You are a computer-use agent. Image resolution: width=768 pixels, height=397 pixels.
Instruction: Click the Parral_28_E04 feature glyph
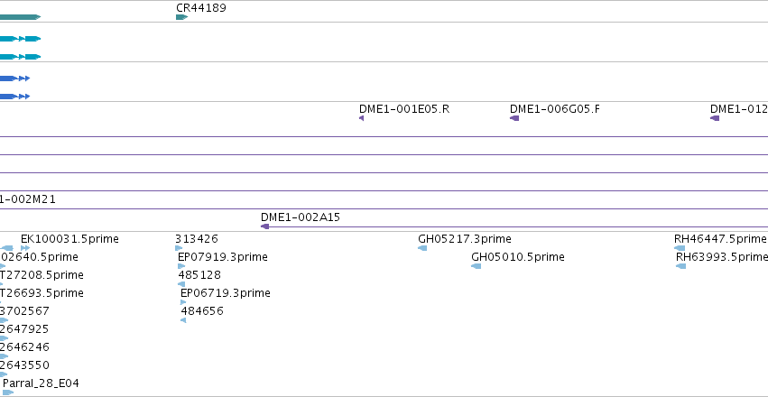[8, 392]
